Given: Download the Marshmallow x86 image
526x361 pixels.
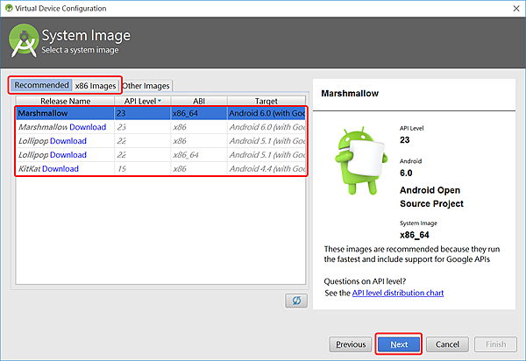Looking at the screenshot, I should (x=88, y=127).
